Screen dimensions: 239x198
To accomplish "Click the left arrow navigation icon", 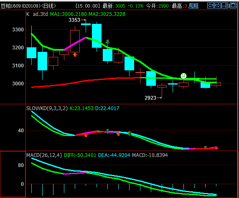I will (211, 5).
